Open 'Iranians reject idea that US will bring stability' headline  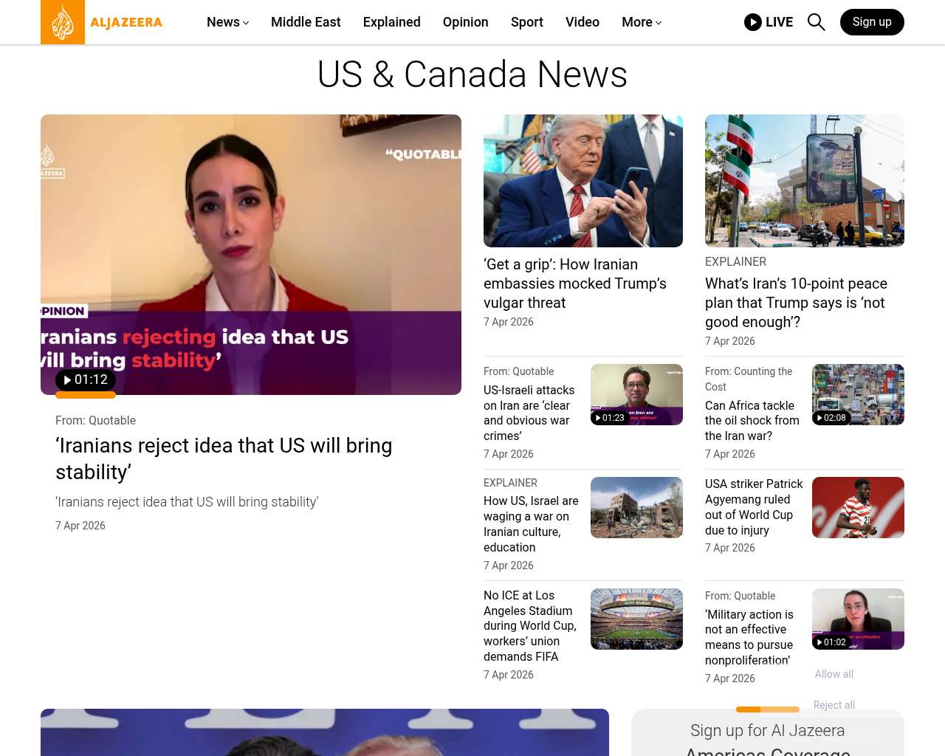coord(224,458)
